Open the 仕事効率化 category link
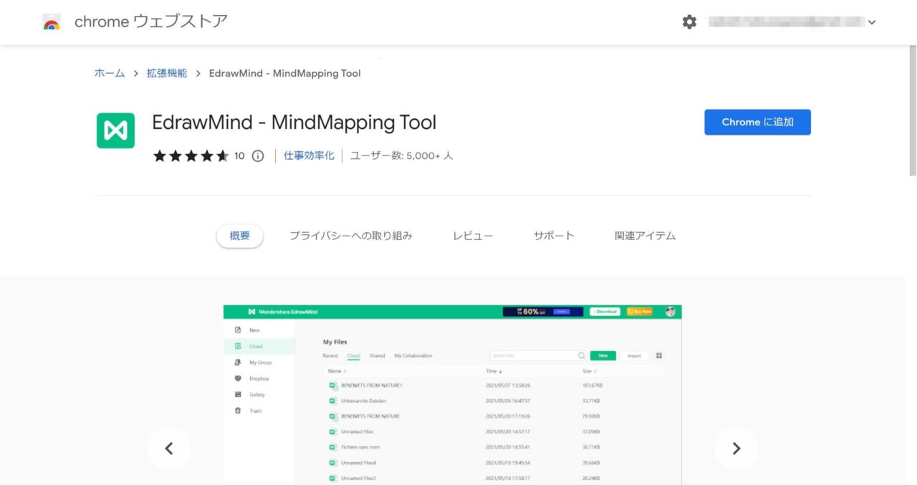 pyautogui.click(x=308, y=155)
